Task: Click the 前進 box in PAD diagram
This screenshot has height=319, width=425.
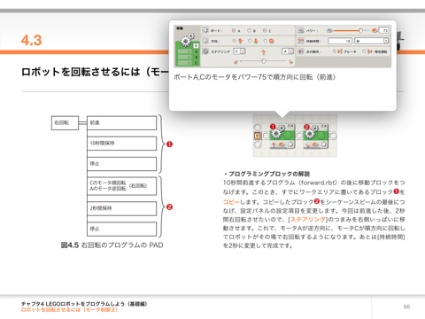Action: pyautogui.click(x=122, y=122)
